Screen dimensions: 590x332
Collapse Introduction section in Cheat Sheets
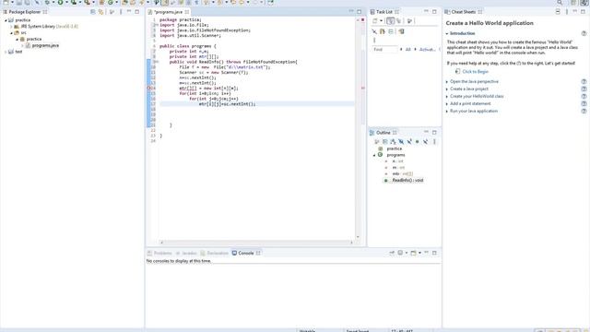coord(447,33)
